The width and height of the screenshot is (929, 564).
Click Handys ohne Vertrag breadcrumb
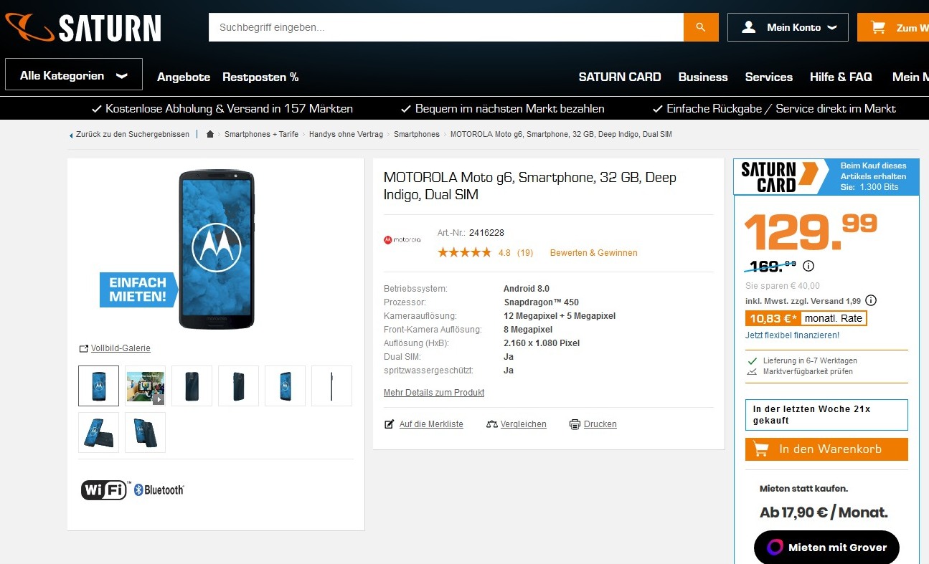tap(346, 134)
